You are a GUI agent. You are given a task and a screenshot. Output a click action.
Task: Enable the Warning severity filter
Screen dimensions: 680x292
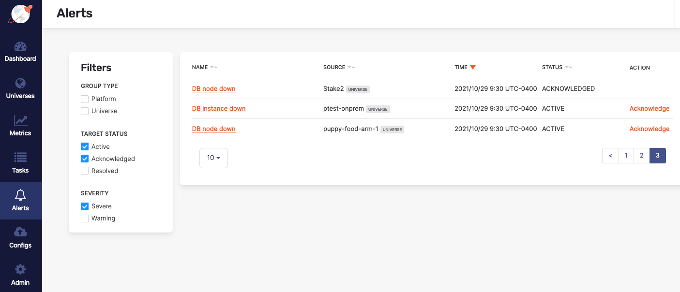tap(85, 218)
